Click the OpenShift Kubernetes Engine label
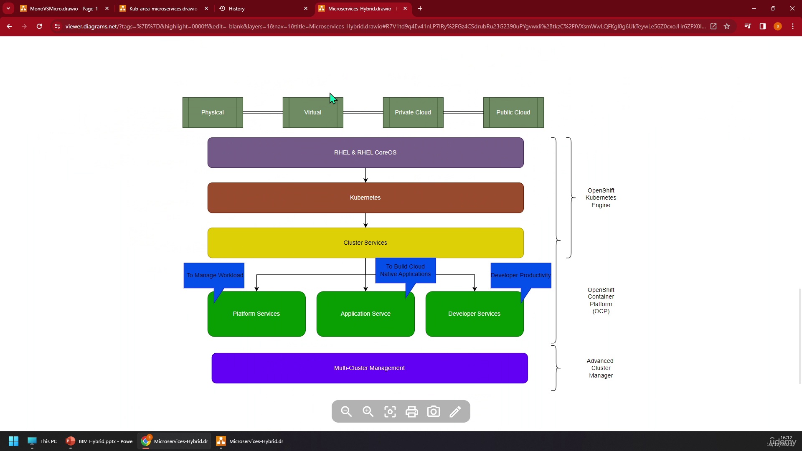Image resolution: width=802 pixels, height=451 pixels. [601, 198]
